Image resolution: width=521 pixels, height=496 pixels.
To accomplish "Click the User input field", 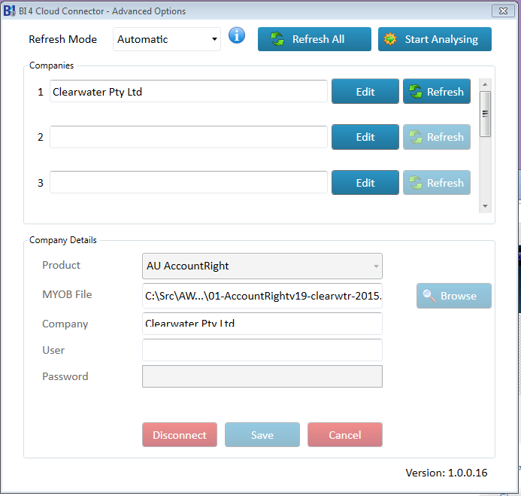I will 262,350.
